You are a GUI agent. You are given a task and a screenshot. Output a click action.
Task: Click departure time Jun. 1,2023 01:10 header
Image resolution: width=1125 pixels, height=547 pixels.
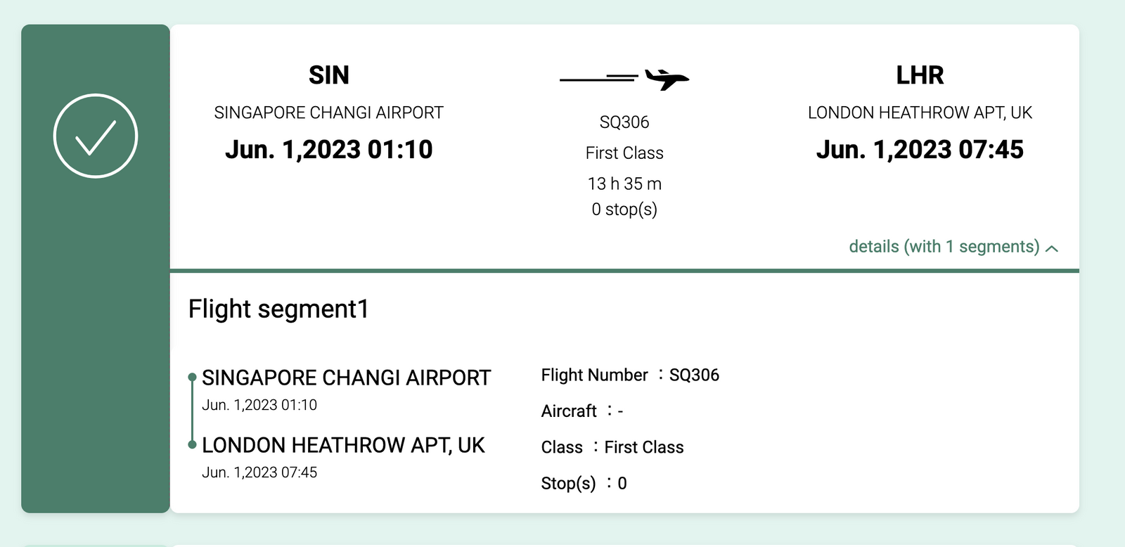point(329,150)
